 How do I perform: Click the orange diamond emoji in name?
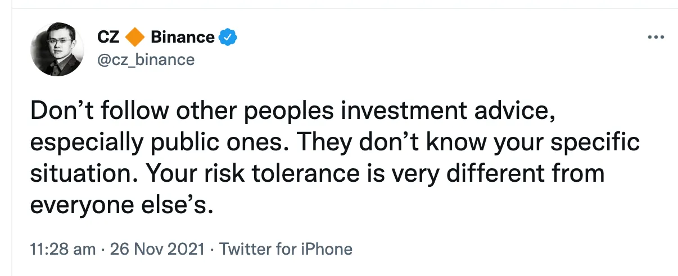pos(134,38)
